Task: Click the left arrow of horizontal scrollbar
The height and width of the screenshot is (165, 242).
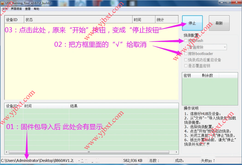Action: [x=6, y=152]
